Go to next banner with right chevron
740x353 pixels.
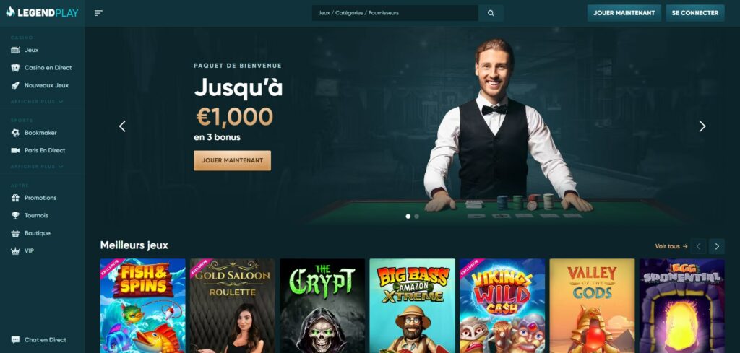click(x=702, y=126)
